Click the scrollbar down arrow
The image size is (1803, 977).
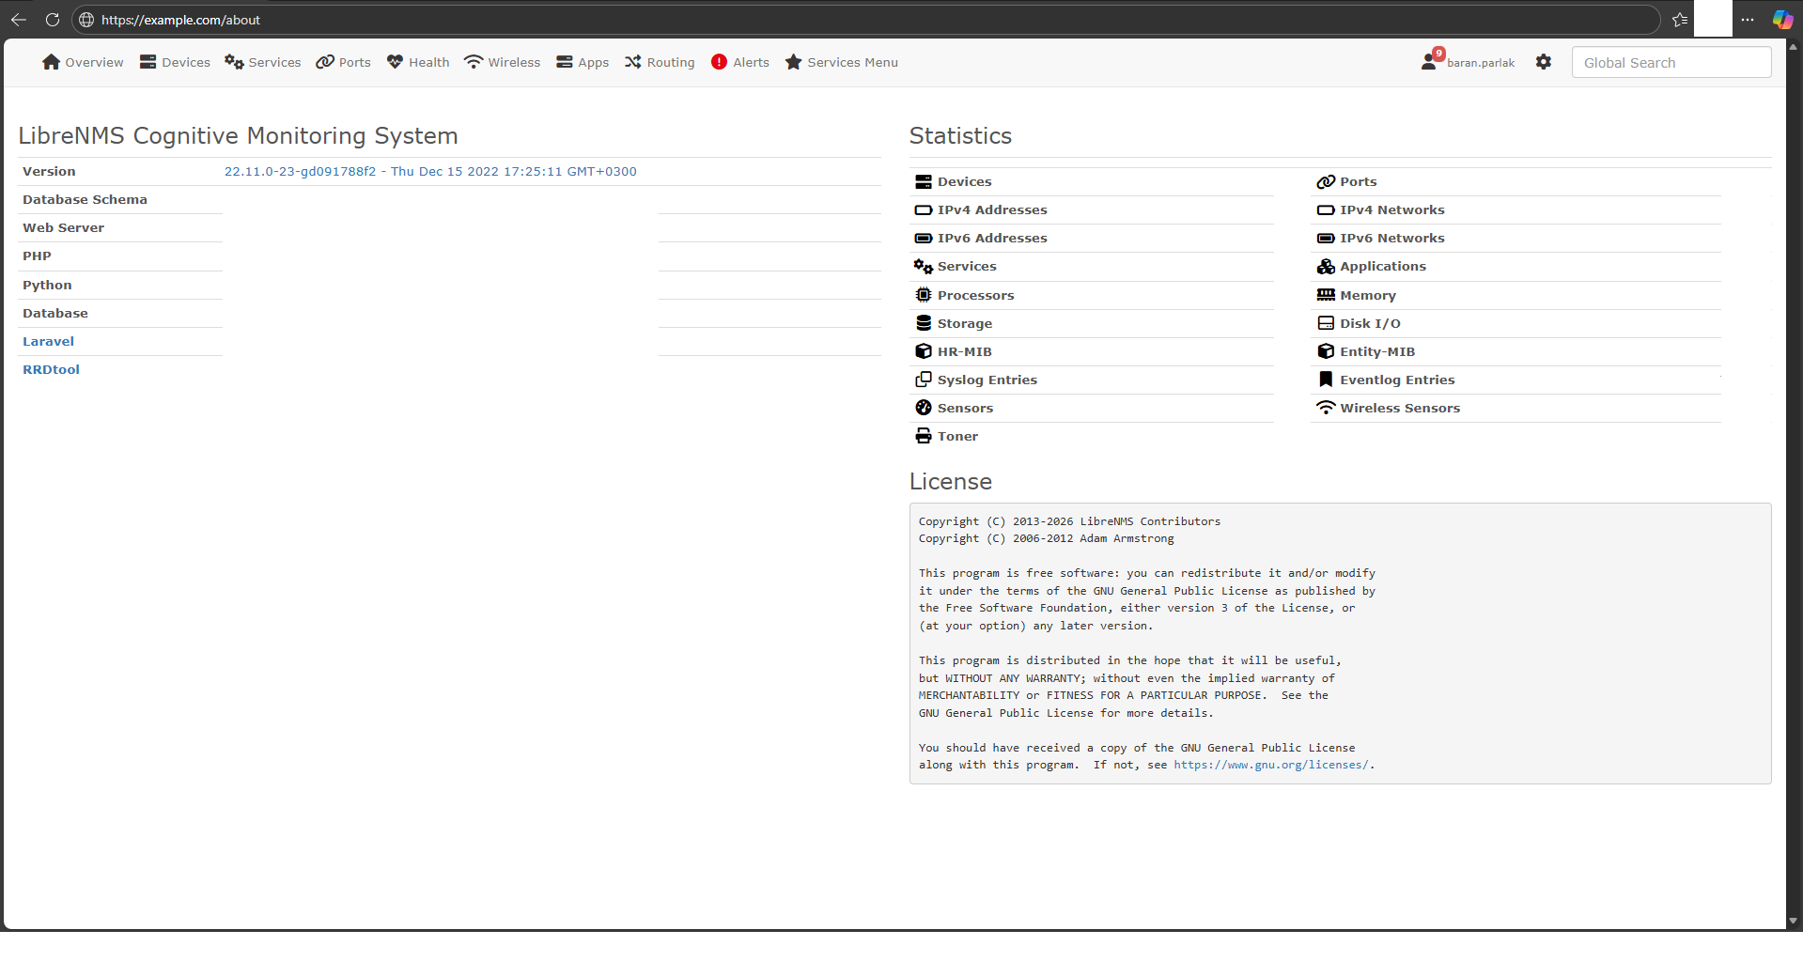[1794, 922]
